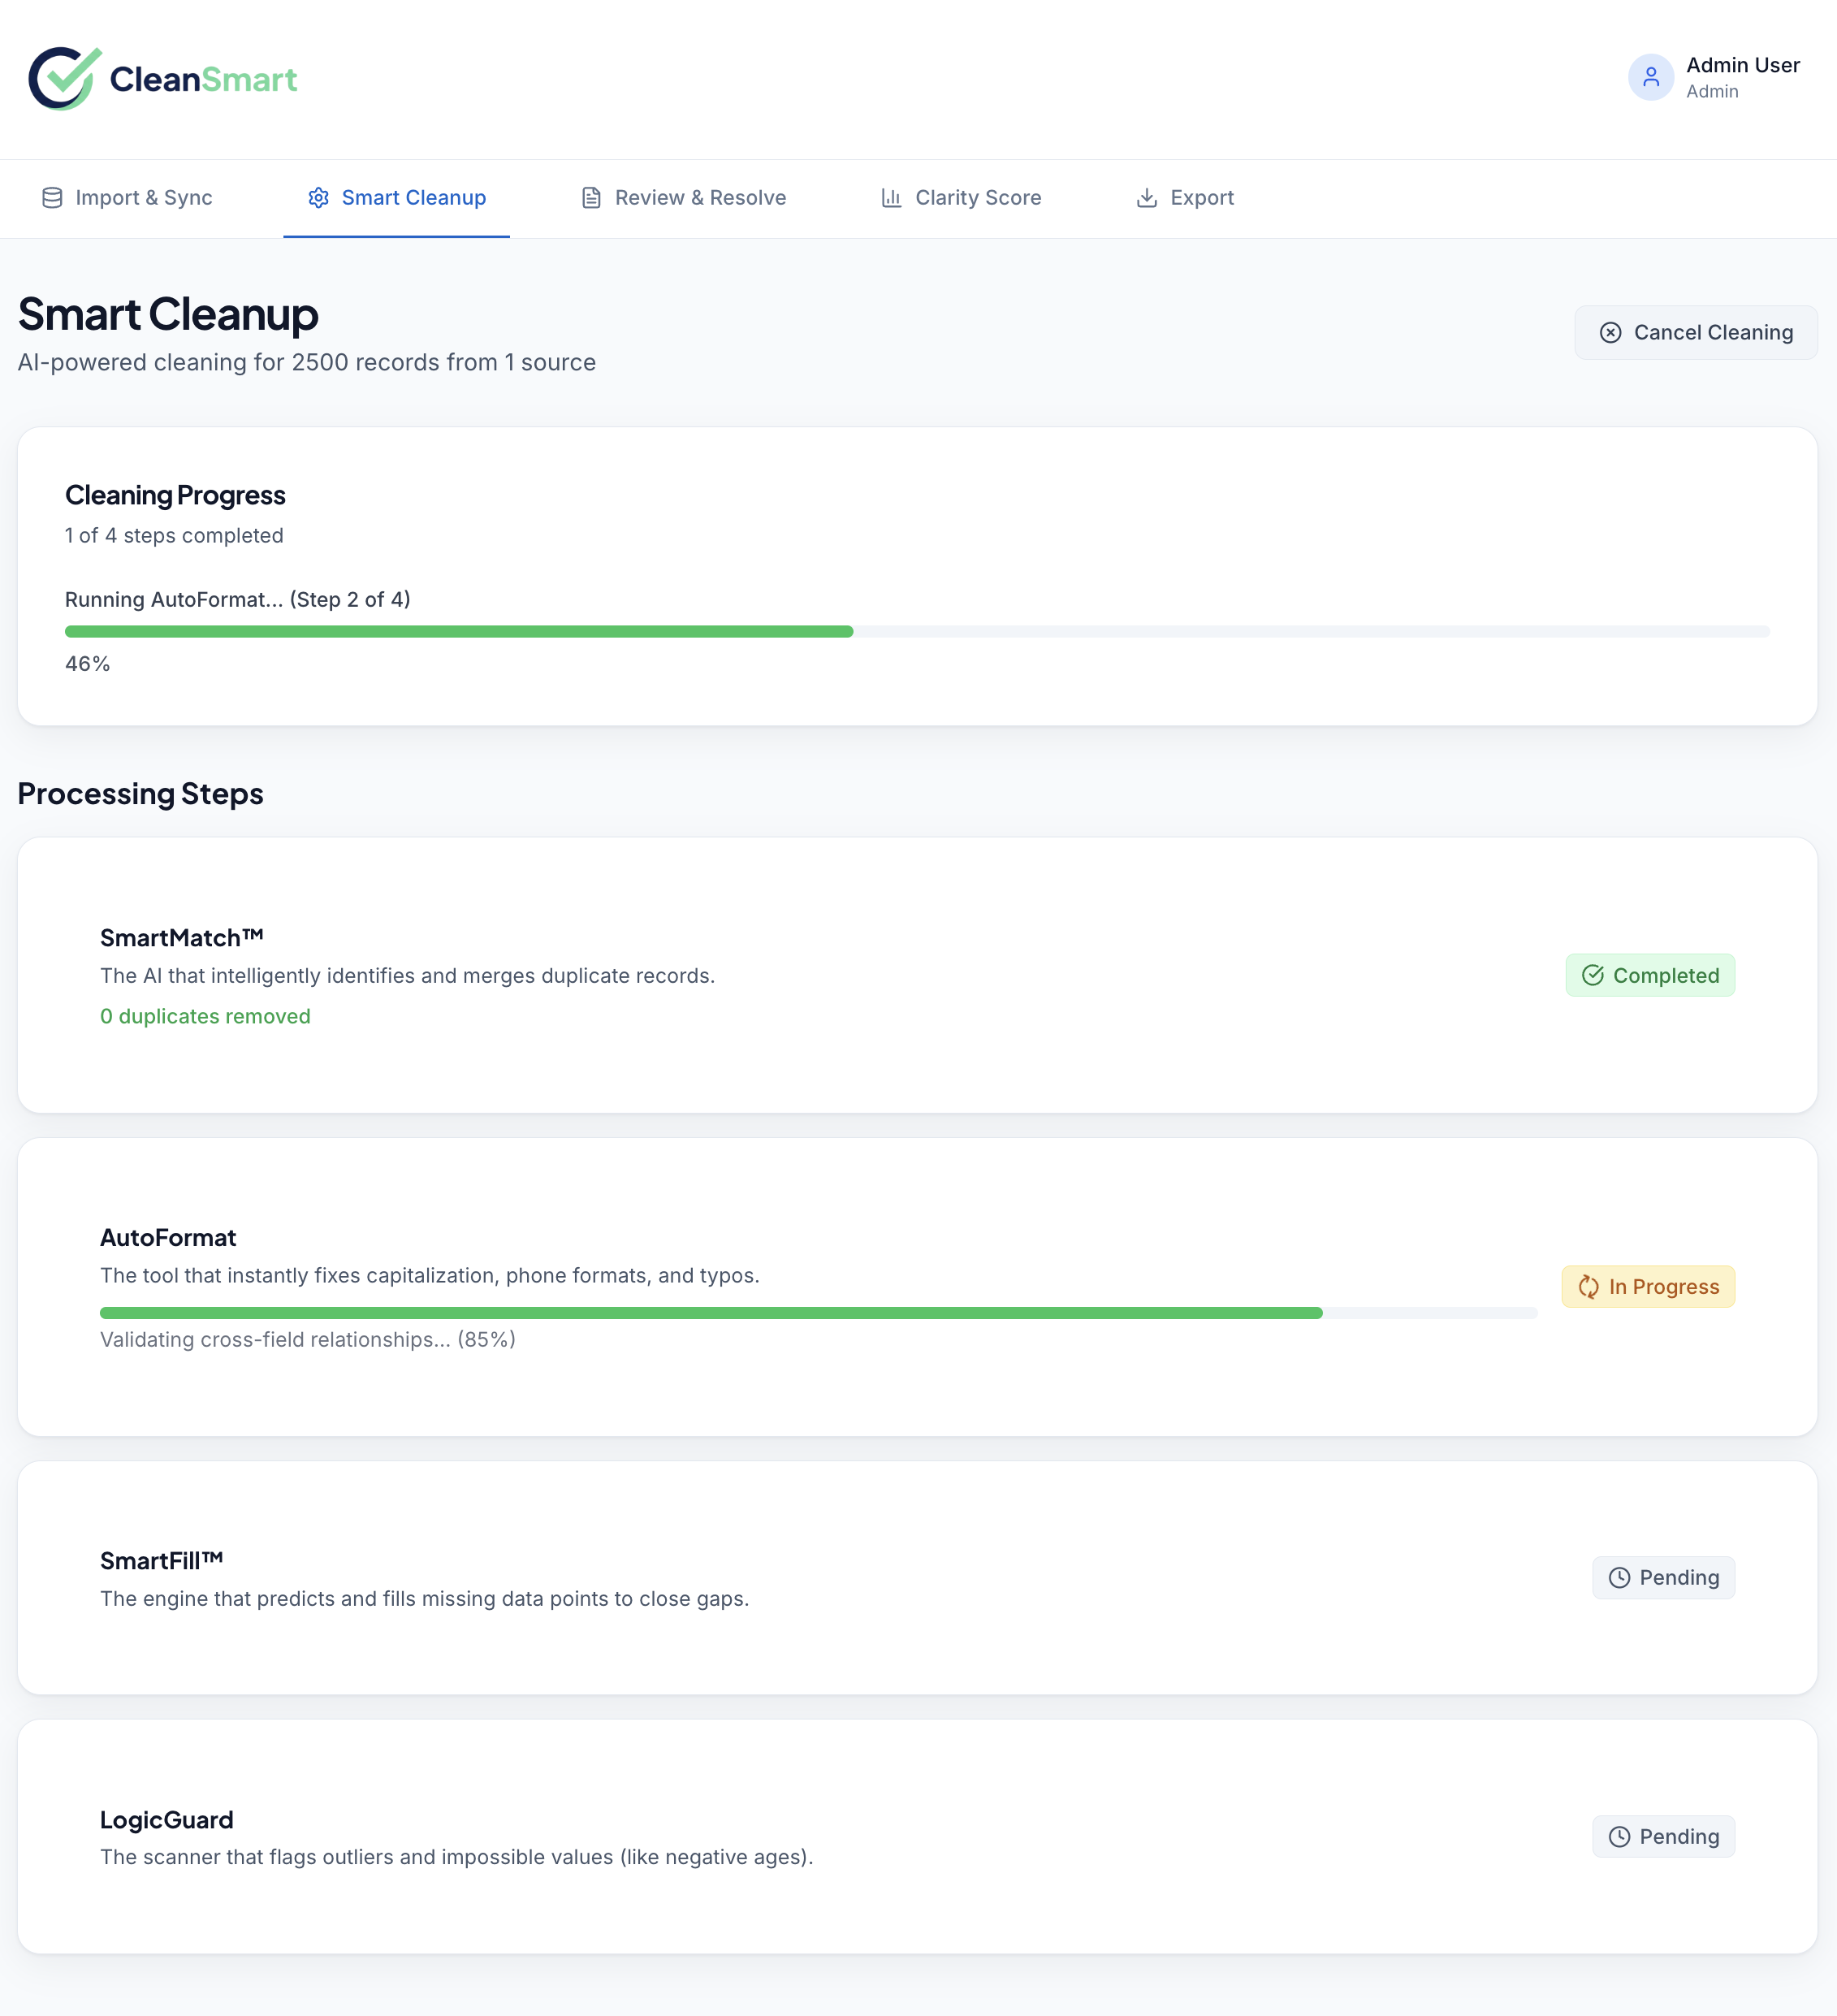1837x2016 pixels.
Task: Click 'Validating cross-field relationships... (85%)' text
Action: click(307, 1340)
